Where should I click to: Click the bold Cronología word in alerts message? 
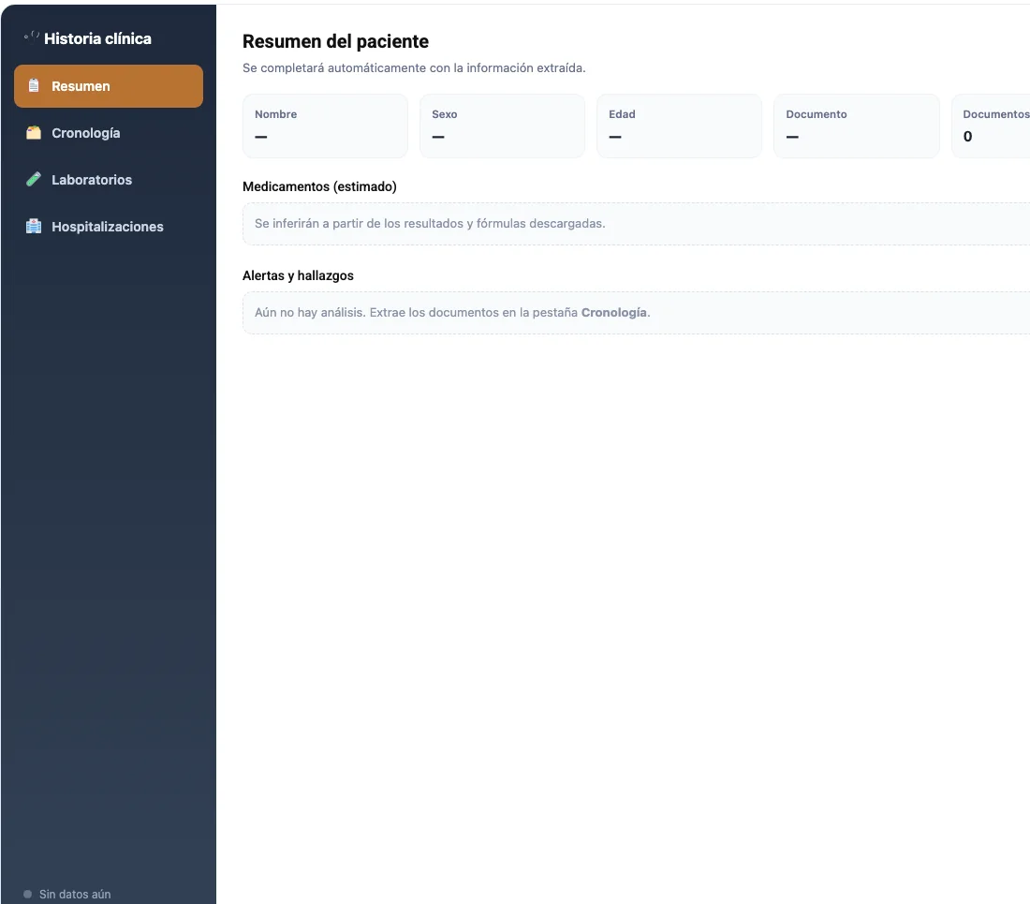[613, 313]
